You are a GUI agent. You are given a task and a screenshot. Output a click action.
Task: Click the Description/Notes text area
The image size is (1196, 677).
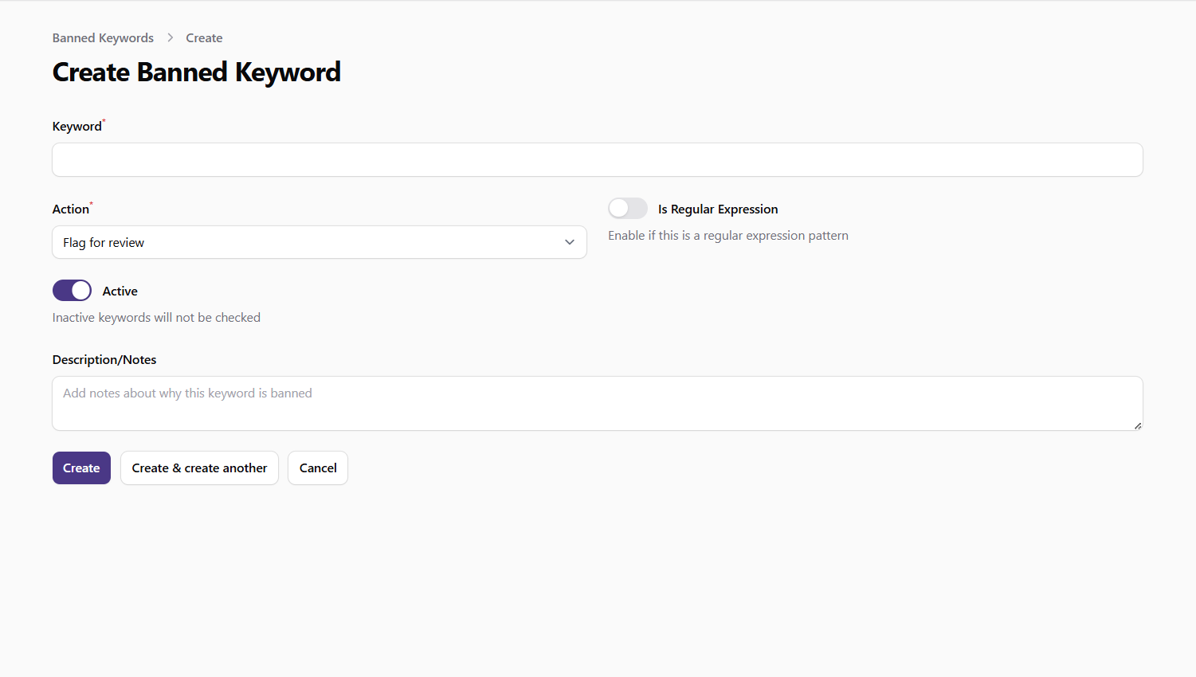point(597,403)
